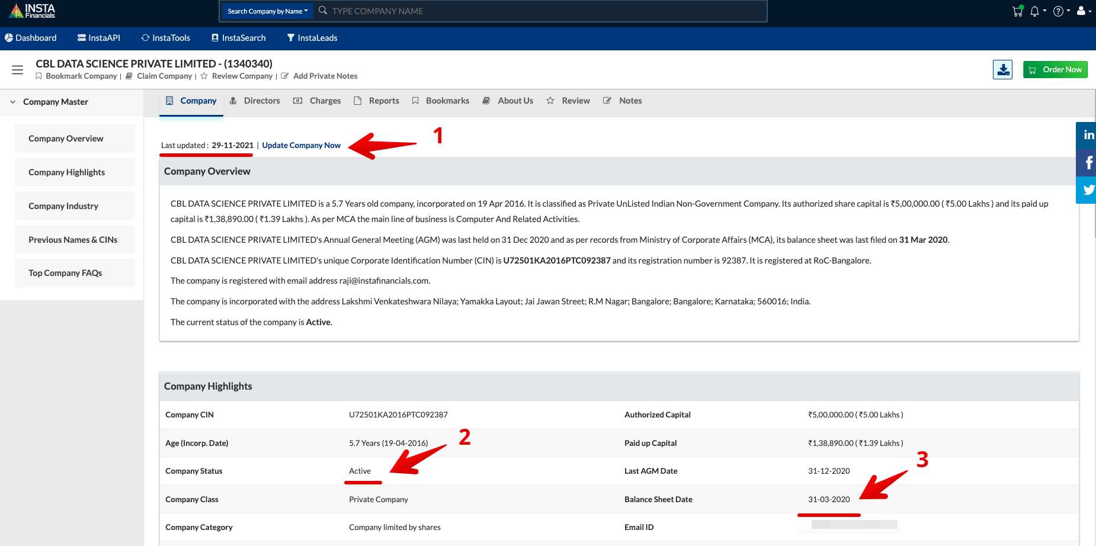
Task: Click the search magnifier icon
Action: click(323, 11)
